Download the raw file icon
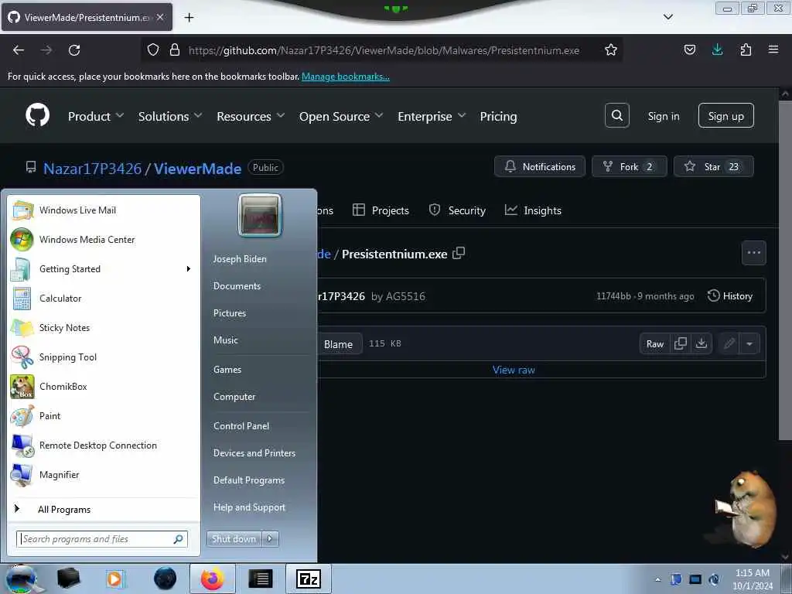The width and height of the screenshot is (792, 594). [x=701, y=343]
